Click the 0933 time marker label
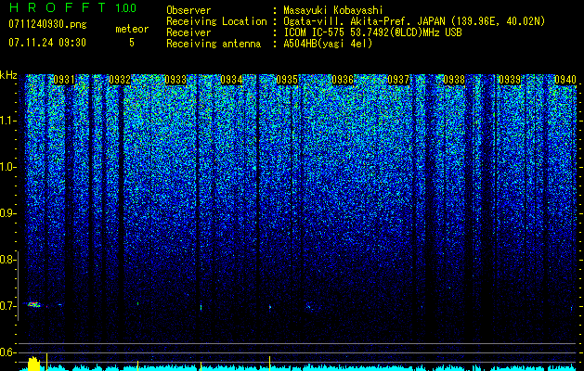This screenshot has width=584, height=371. [x=175, y=80]
